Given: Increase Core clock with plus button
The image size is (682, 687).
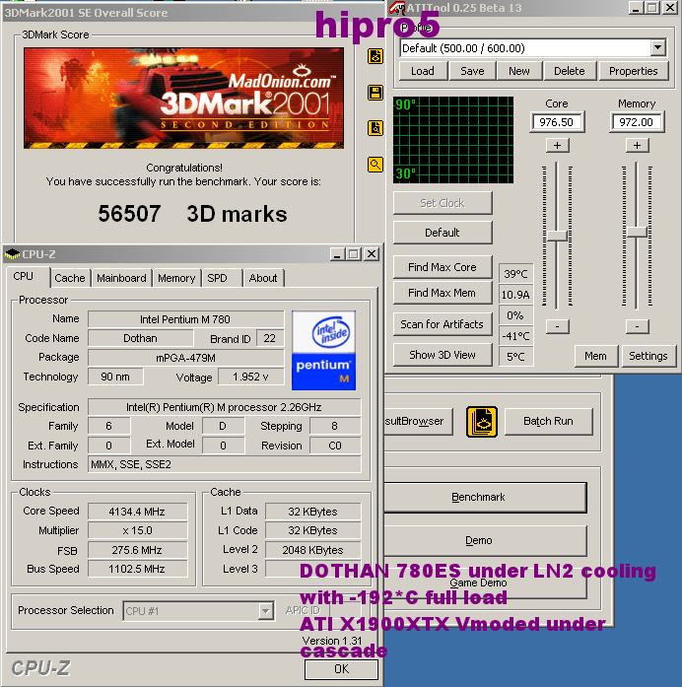Looking at the screenshot, I should point(558,146).
